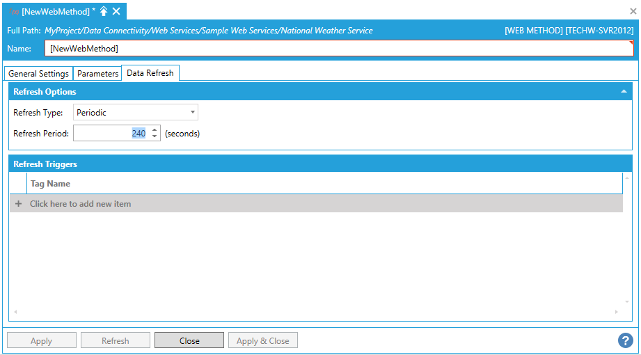Click the pop-out arrow icon on the tab
Screen dimensions: 641x355
[104, 11]
